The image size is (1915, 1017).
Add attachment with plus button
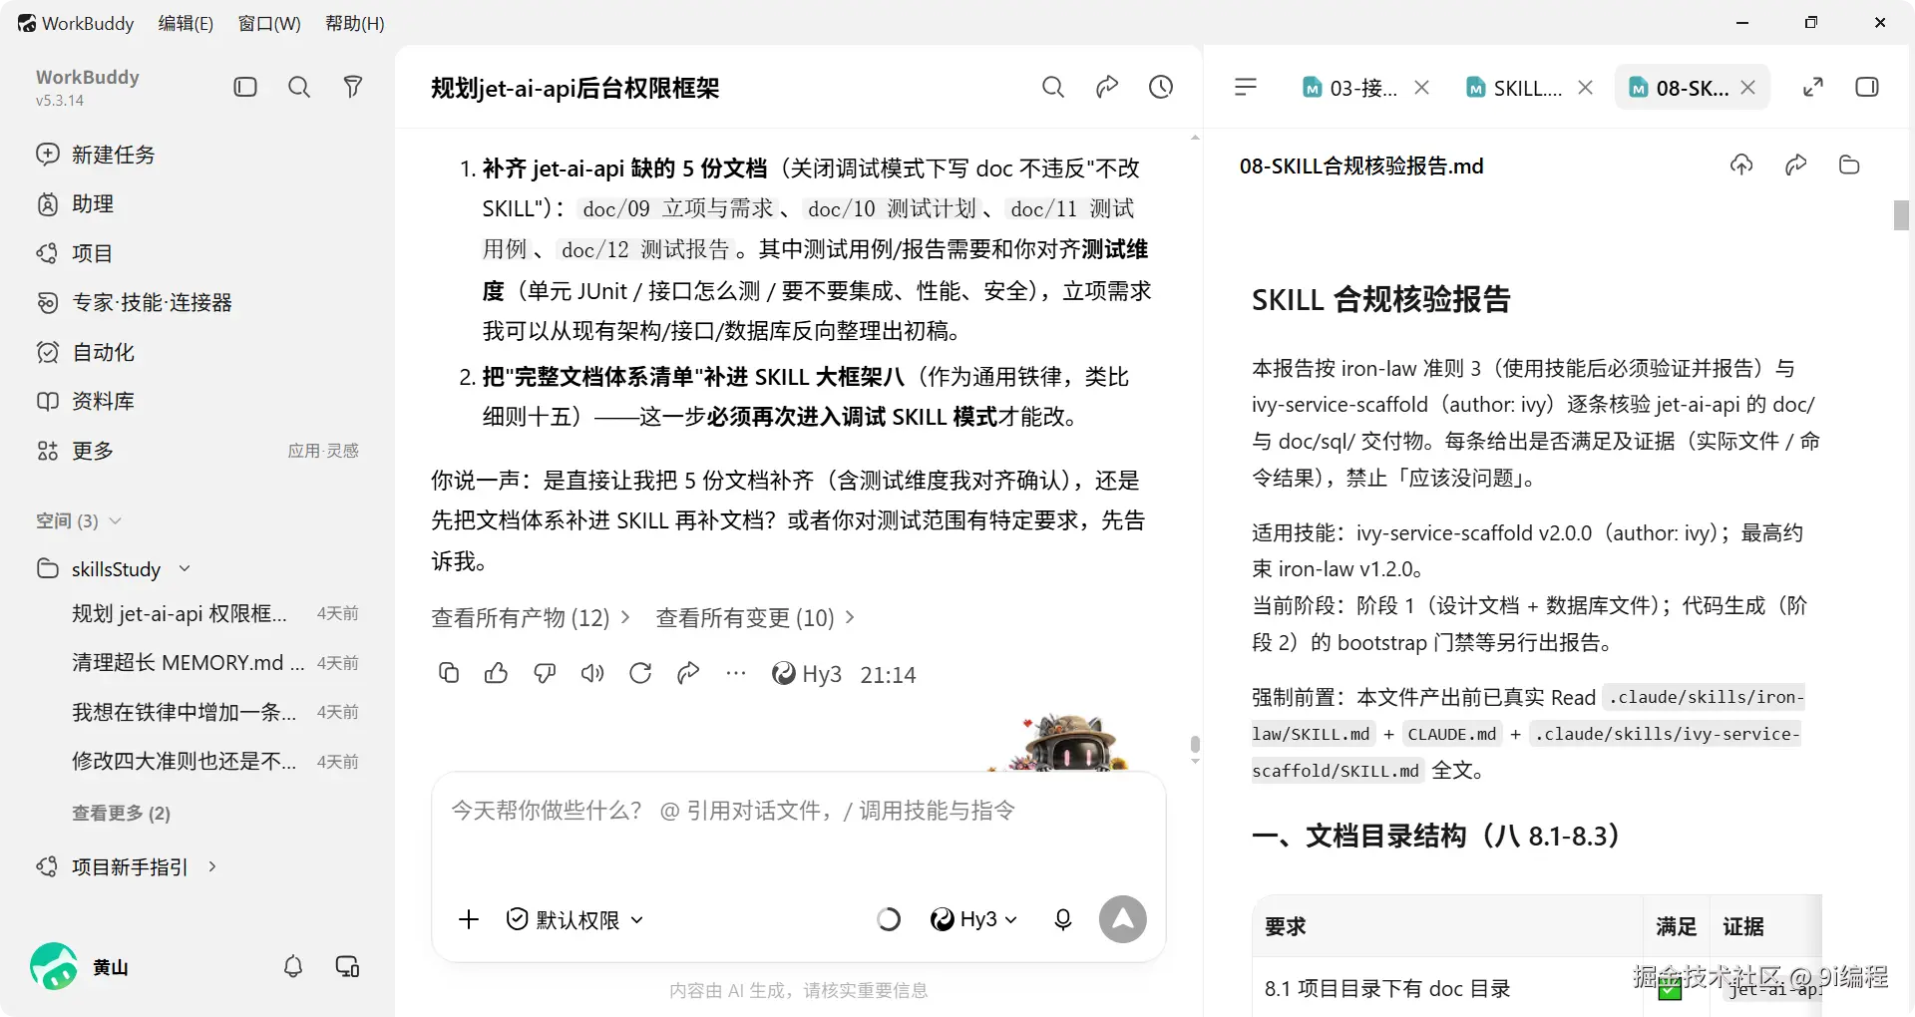pos(469,919)
